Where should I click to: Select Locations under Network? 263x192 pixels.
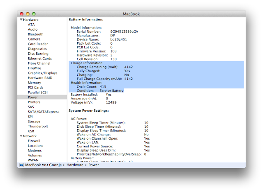(x=36, y=146)
